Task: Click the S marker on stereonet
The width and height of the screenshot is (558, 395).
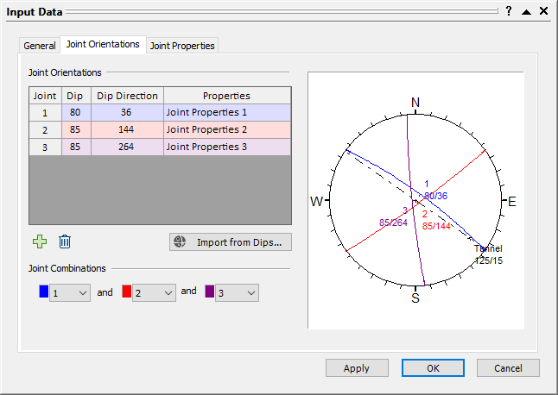Action: click(x=415, y=298)
